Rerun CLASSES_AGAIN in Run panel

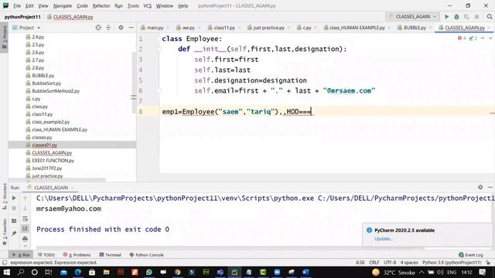(x=14, y=198)
